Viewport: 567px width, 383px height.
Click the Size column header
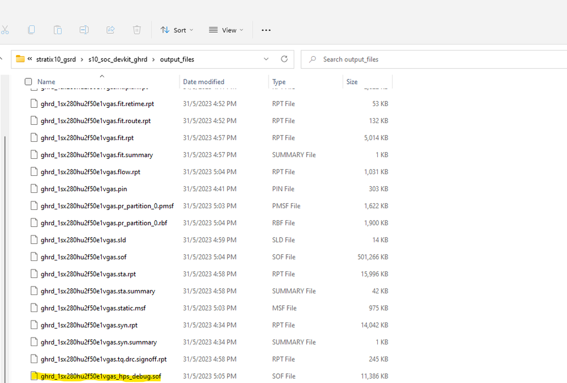tap(352, 82)
